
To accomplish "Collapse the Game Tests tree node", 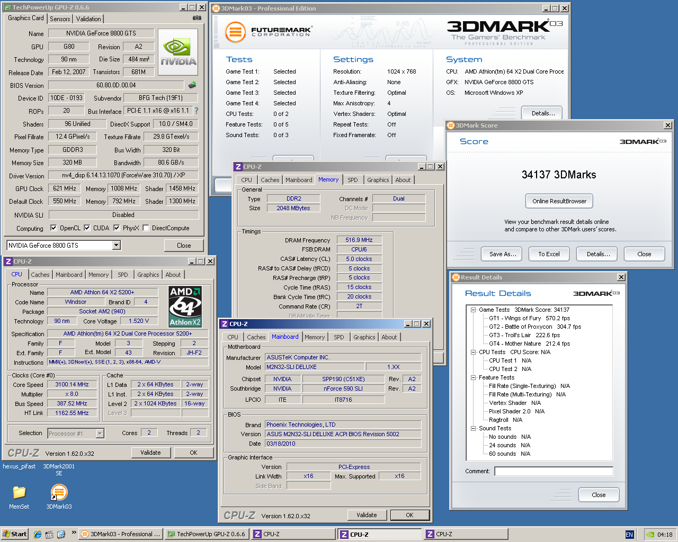I will click(x=473, y=310).
